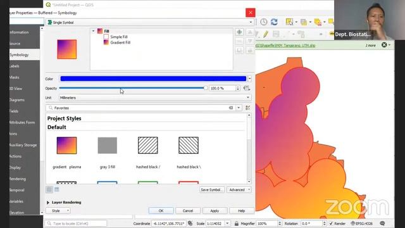Click the Refresh map icon
The image size is (405, 228).
(x=274, y=22)
